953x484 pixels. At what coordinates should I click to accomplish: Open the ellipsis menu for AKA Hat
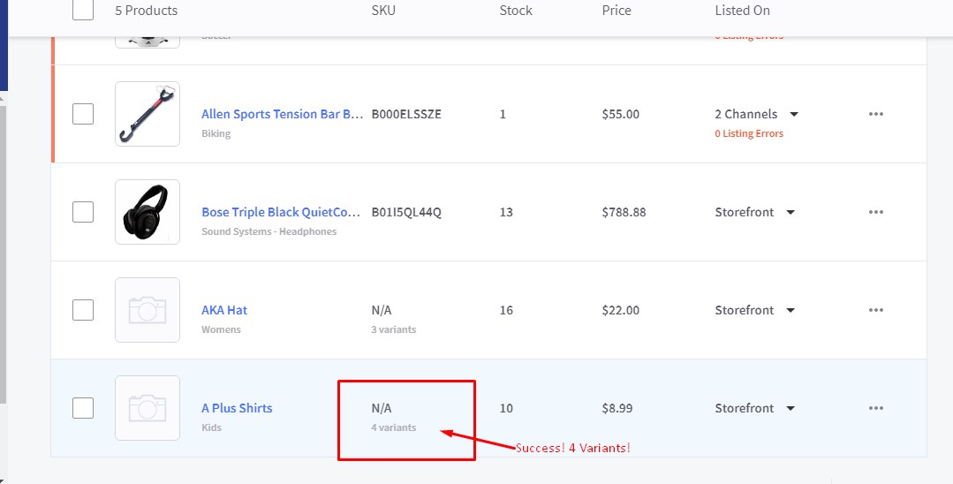tap(876, 309)
